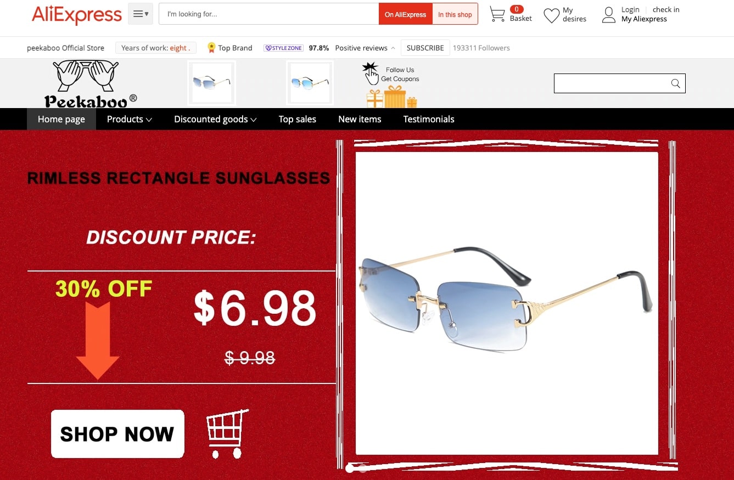Expand the Products menu
This screenshot has height=480, width=734.
point(130,119)
